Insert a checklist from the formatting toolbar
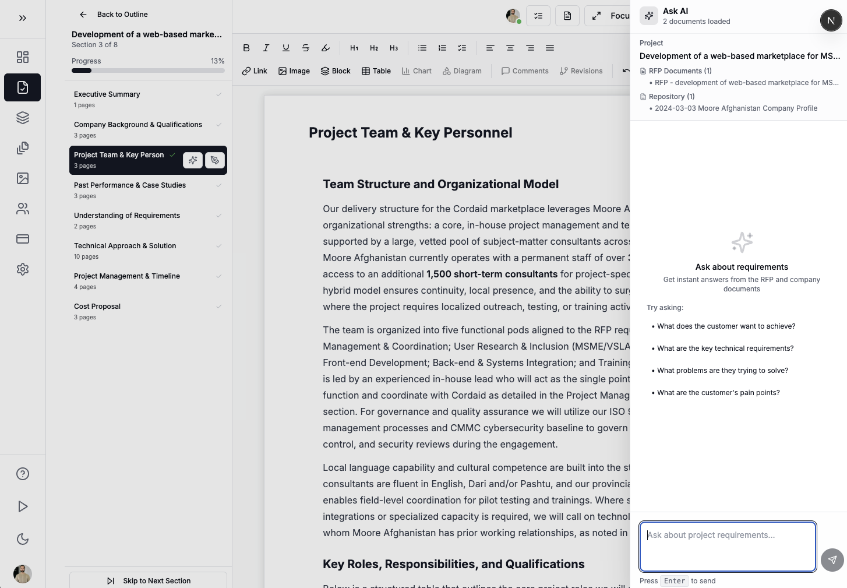Image resolution: width=847 pixels, height=588 pixels. click(462, 48)
